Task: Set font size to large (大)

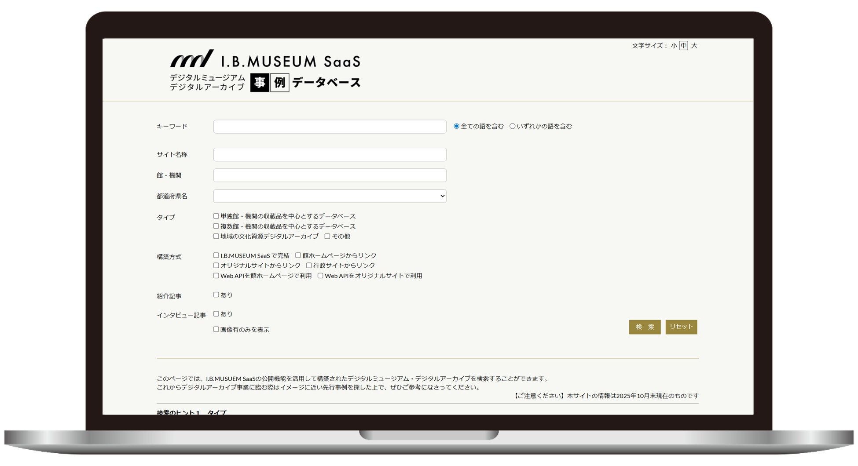Action: 694,46
